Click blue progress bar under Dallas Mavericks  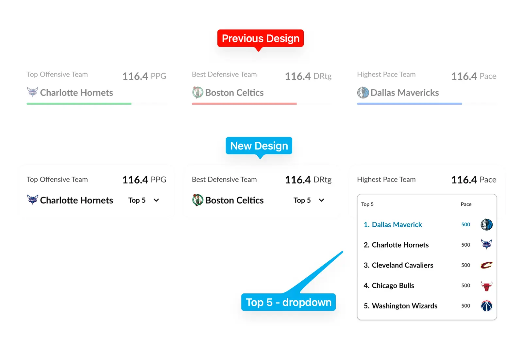(x=409, y=104)
